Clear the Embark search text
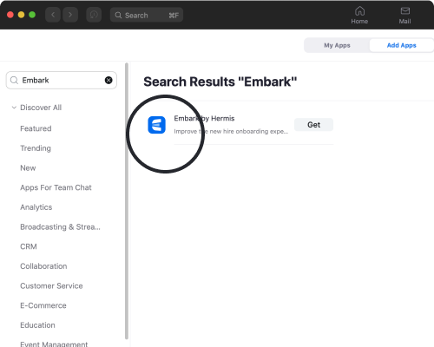Image resolution: width=434 pixels, height=347 pixels. 108,80
